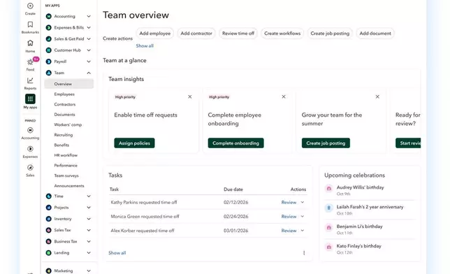This screenshot has width=450, height=274.
Task: Dismiss the Grow your team card
Action: [x=377, y=96]
